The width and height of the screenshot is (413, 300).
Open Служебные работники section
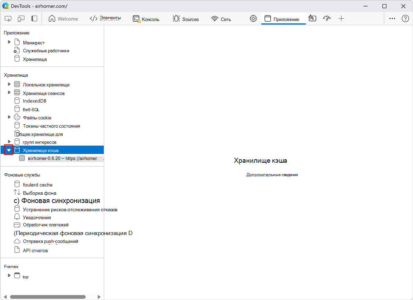click(46, 51)
